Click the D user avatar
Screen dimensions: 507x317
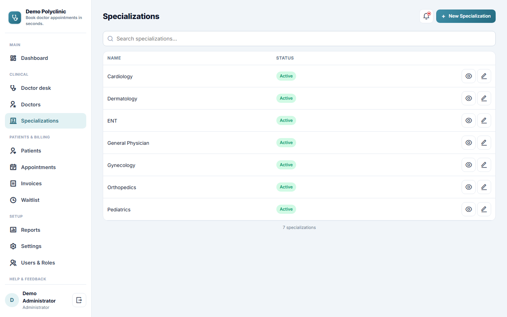click(x=12, y=300)
